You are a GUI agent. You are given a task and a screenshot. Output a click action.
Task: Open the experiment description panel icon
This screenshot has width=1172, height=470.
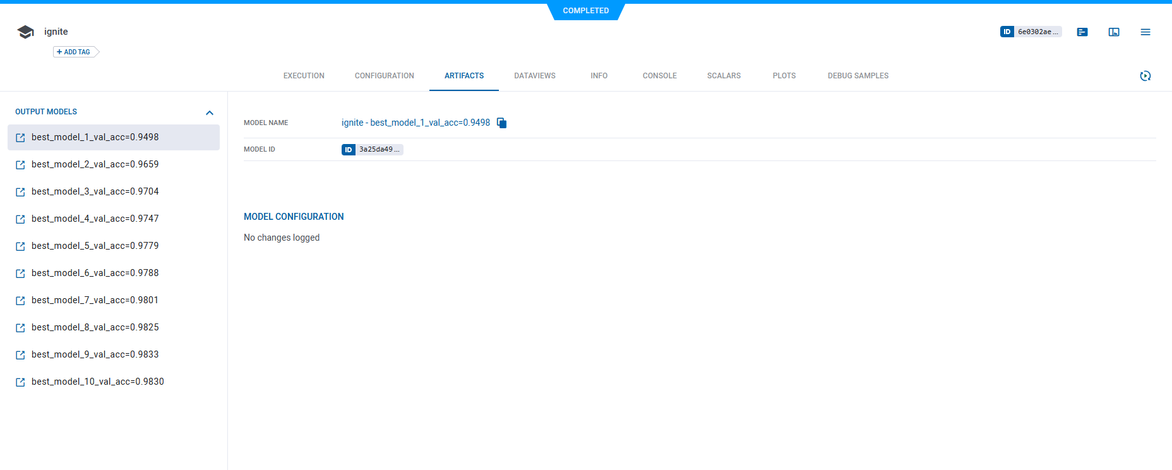1082,32
